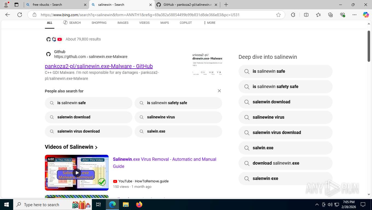The height and width of the screenshot is (210, 372).
Task: Select 'salenwin download' in People also search
Action: coord(88,117)
